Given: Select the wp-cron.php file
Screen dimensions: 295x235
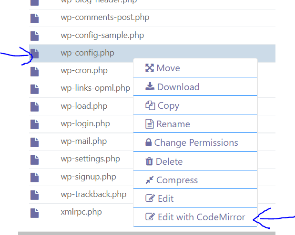Looking at the screenshot, I should tap(81, 71).
